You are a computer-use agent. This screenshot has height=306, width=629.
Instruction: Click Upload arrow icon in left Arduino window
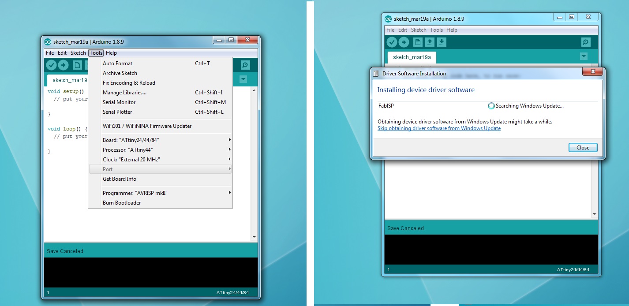tap(63, 65)
